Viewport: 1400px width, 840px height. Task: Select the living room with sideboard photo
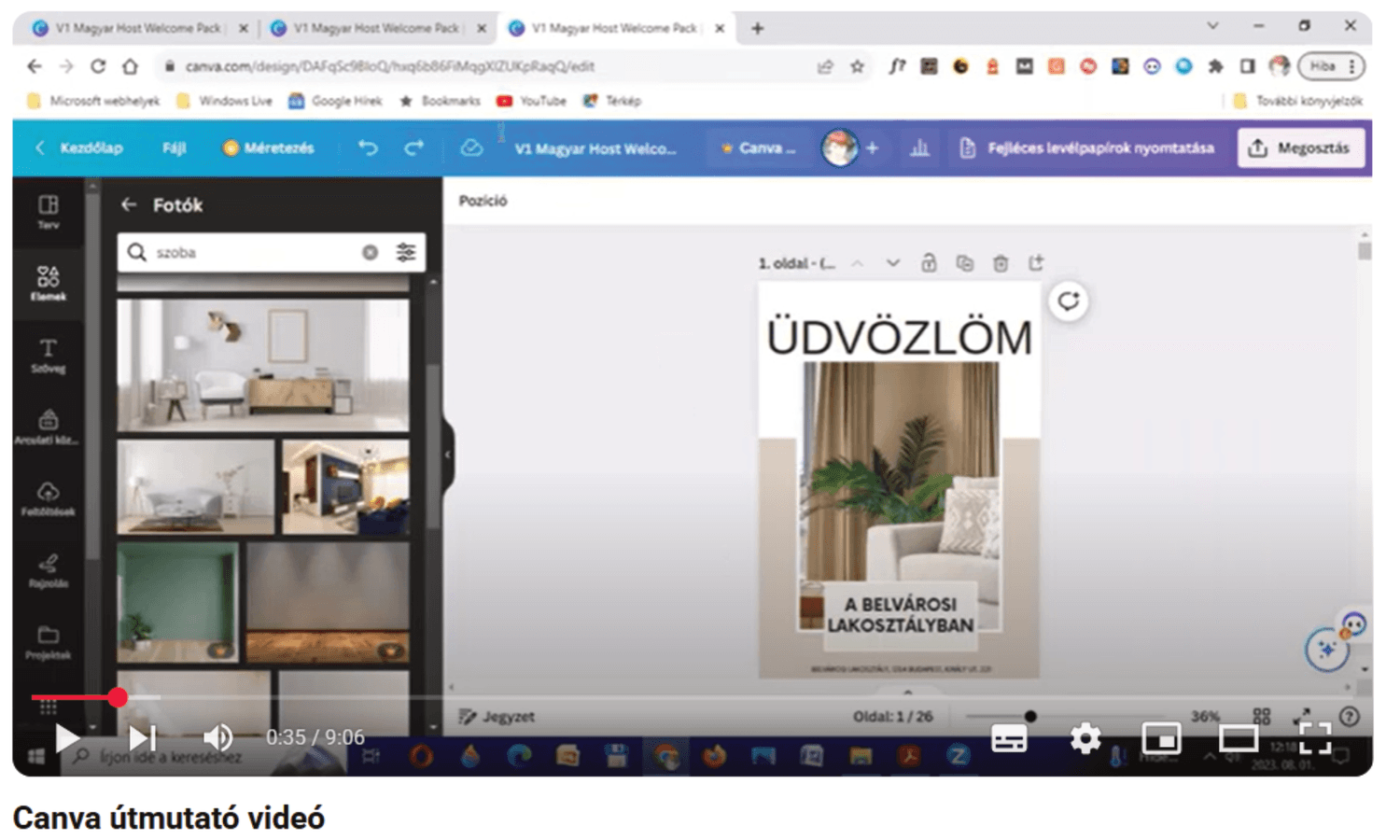tap(263, 365)
